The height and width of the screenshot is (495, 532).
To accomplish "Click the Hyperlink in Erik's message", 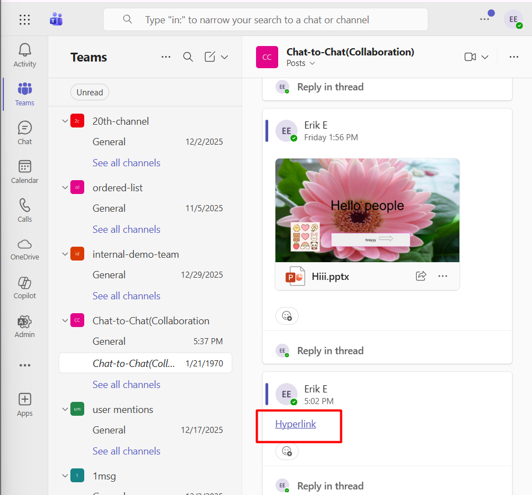I will point(296,424).
